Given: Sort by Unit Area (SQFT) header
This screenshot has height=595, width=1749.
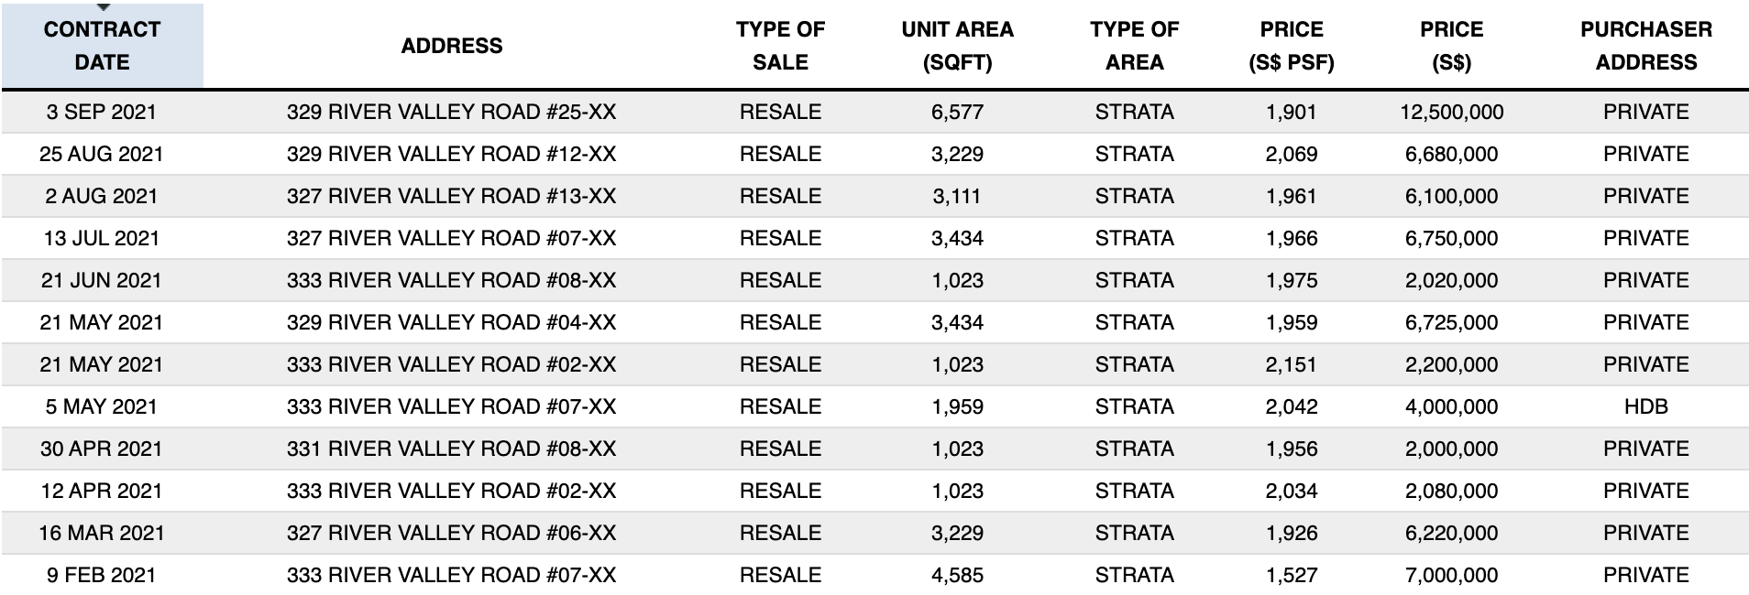Looking at the screenshot, I should (x=957, y=46).
